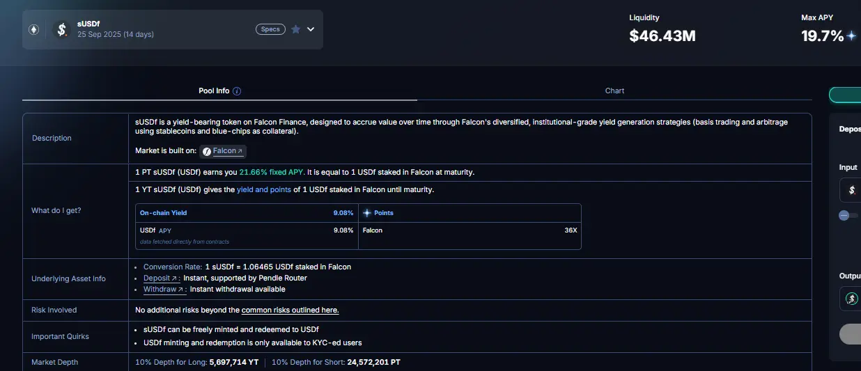Screen dimensions: 861x371
Task: Click the output token icon
Action: pos(851,299)
